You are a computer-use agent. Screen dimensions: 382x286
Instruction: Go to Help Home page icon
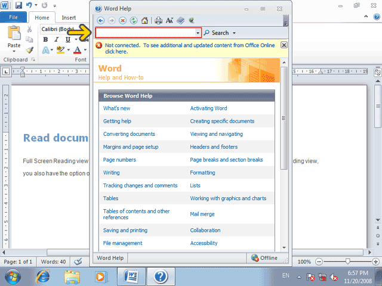click(x=144, y=21)
